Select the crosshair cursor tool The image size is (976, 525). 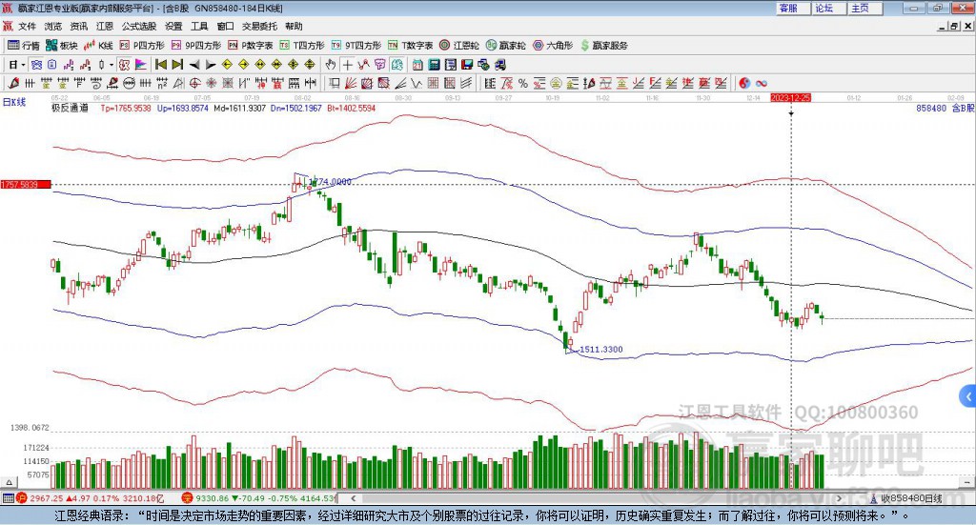point(348,65)
